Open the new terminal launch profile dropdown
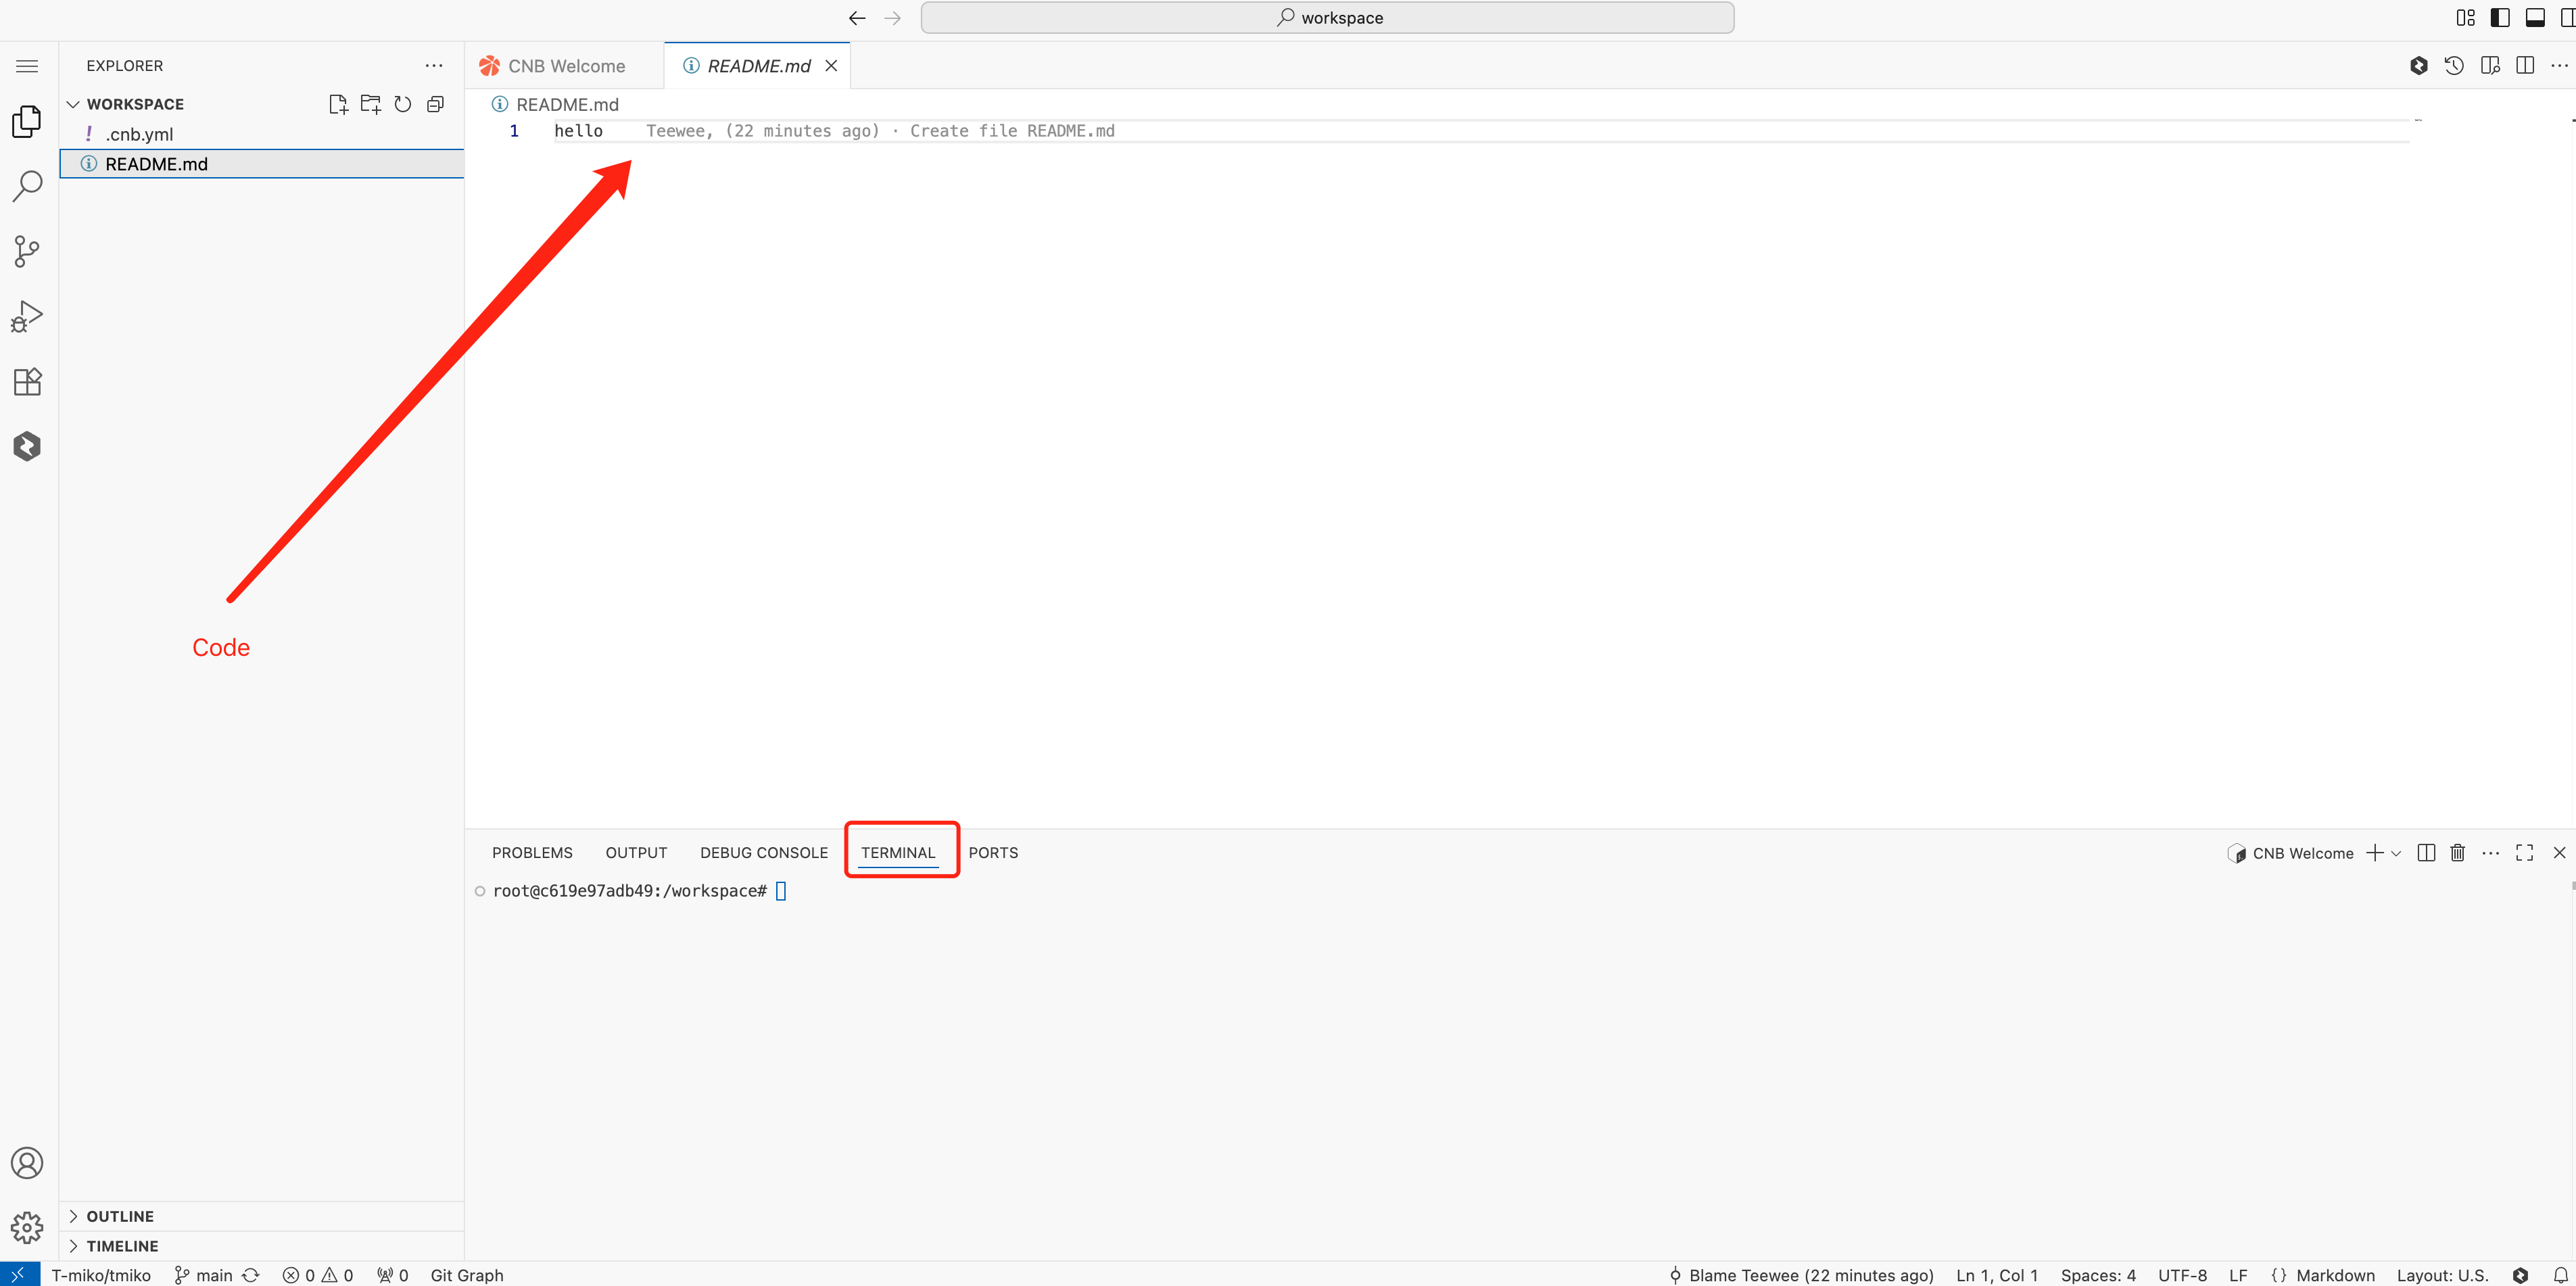The height and width of the screenshot is (1286, 2576). click(x=2396, y=854)
